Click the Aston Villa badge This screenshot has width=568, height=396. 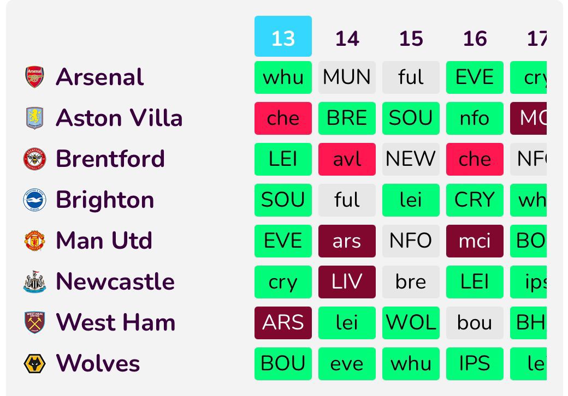(34, 118)
